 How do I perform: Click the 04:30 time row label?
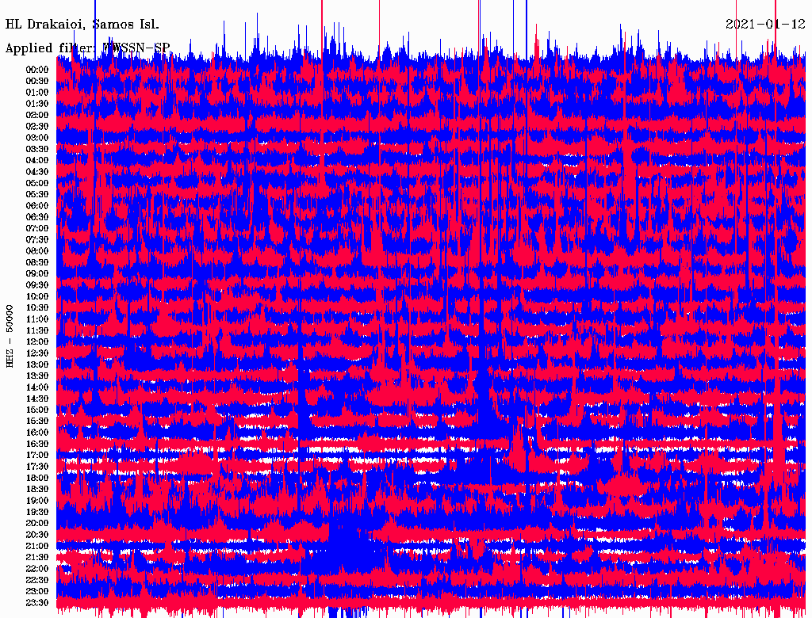click(x=37, y=172)
